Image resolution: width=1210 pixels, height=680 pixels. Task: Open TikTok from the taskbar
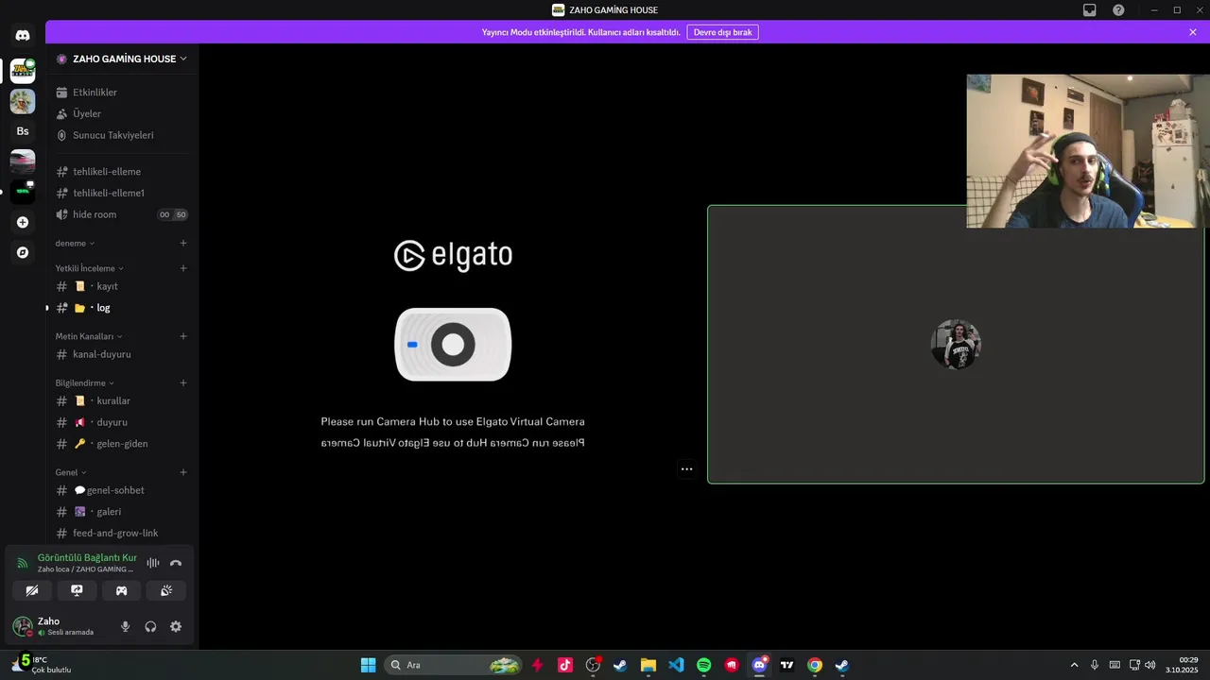565,665
